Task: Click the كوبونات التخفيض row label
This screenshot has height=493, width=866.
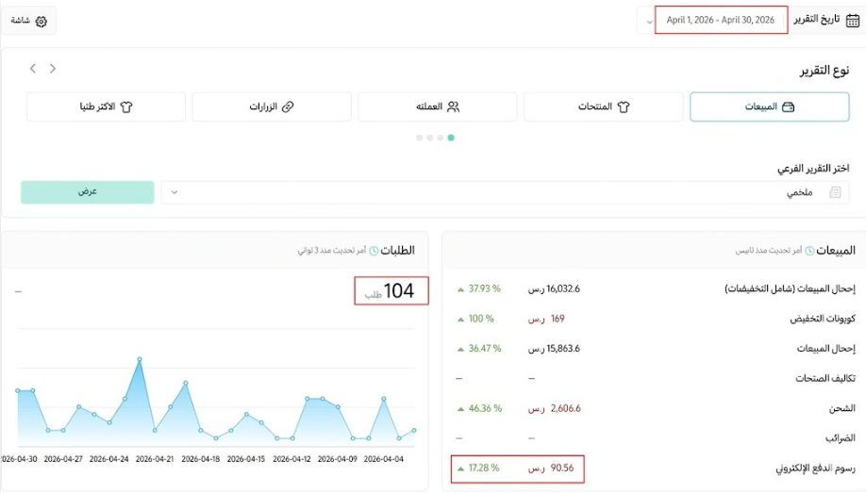Action: coord(823,319)
